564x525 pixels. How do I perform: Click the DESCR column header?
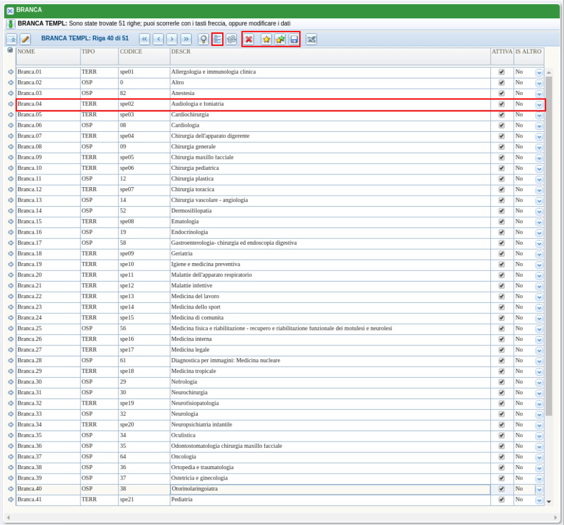[181, 52]
